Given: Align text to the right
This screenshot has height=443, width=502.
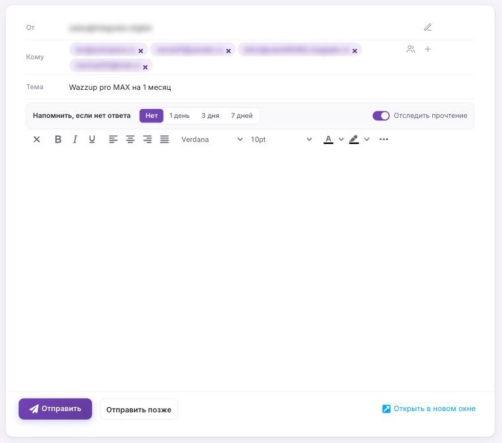Looking at the screenshot, I should pyautogui.click(x=147, y=139).
